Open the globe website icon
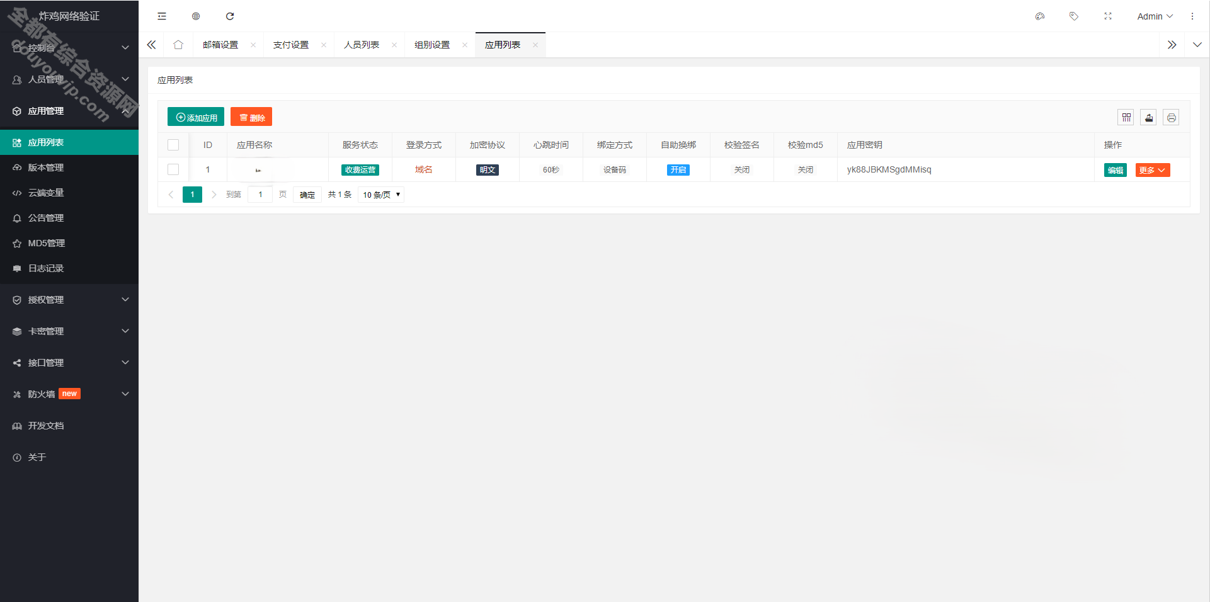1210x602 pixels. 196,16
